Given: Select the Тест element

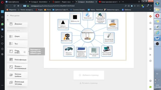Looking at the screenshot, I should [17, 44].
